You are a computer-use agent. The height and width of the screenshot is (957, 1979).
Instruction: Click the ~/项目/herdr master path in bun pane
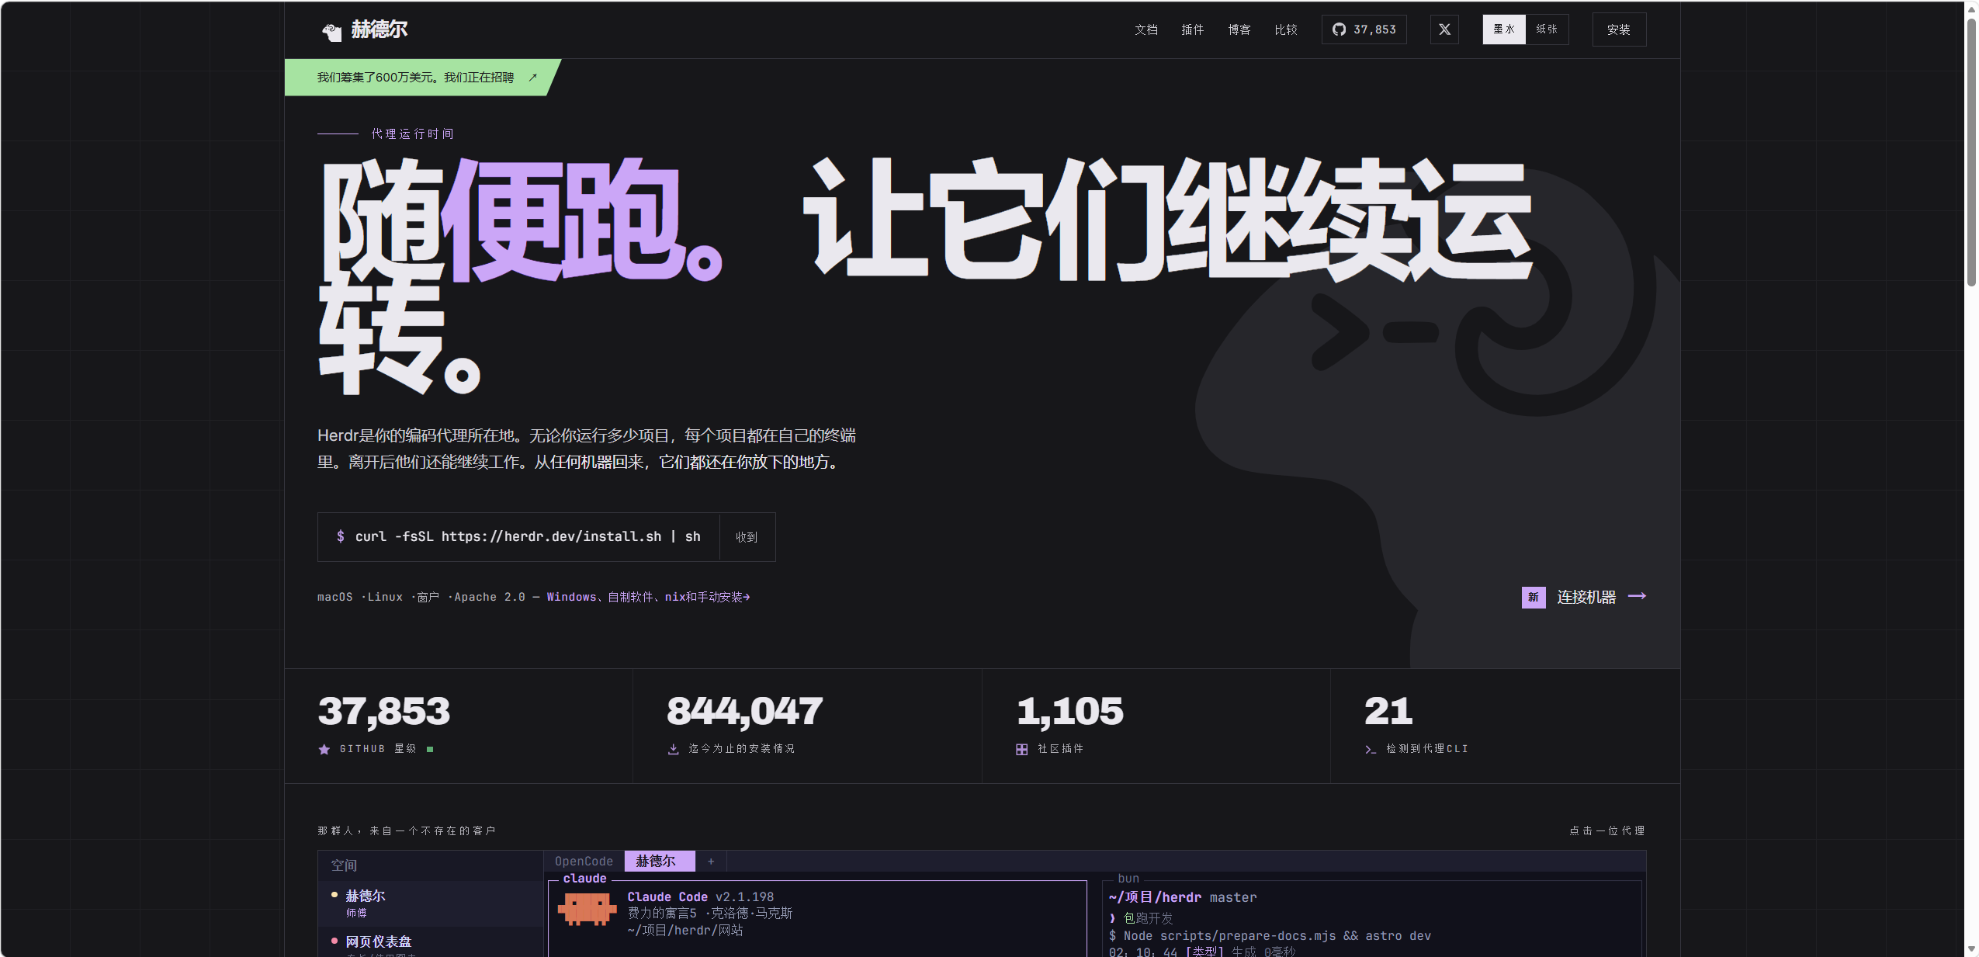(x=1183, y=897)
